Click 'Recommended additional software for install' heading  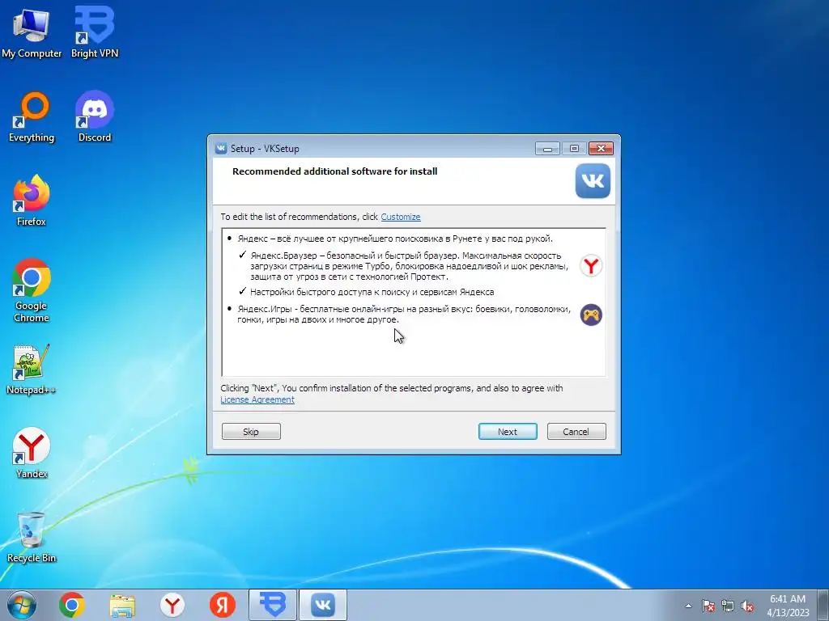pos(334,171)
